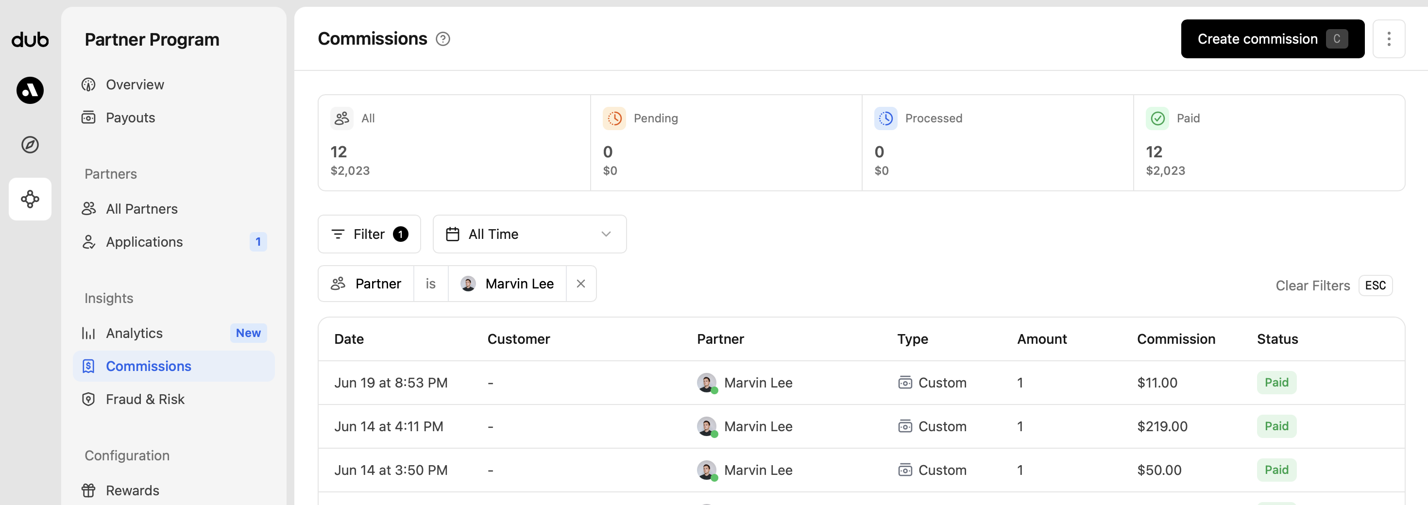The height and width of the screenshot is (505, 1428).
Task: Select the partner program network icon
Action: click(x=30, y=199)
